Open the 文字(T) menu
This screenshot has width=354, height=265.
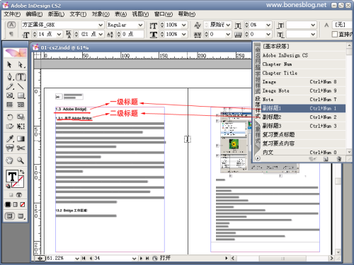(78, 14)
